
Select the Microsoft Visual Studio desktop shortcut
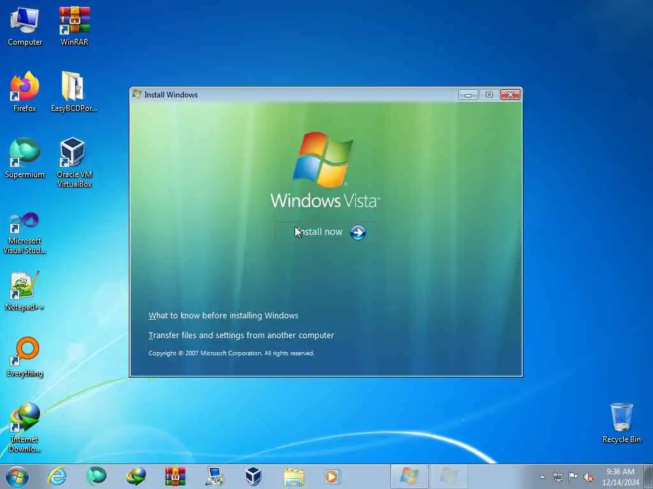pyautogui.click(x=25, y=233)
